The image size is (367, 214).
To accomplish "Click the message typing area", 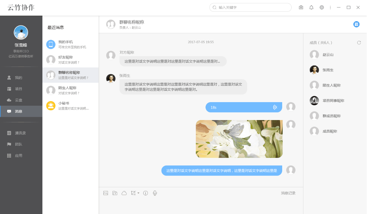I will [201, 206].
